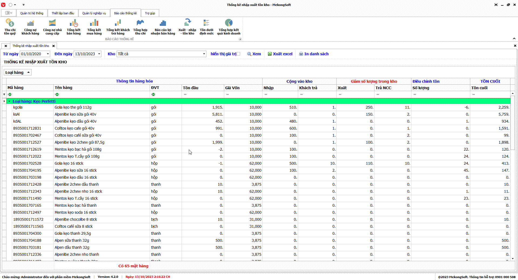Open Tồn dưới định mức report
This screenshot has height=280, width=518.
click(206, 27)
